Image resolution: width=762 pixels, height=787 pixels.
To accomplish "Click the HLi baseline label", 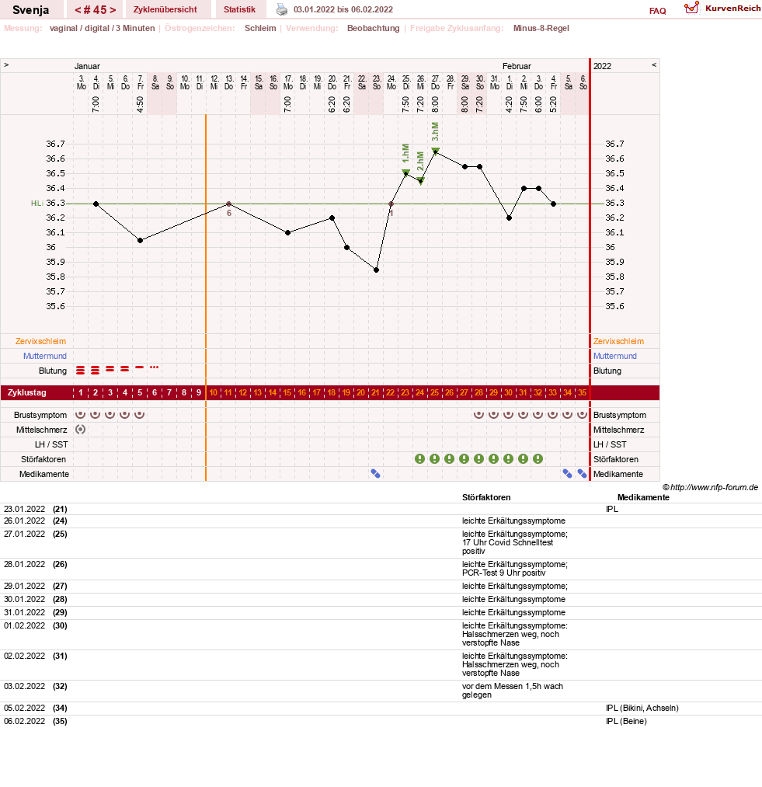I will [37, 204].
